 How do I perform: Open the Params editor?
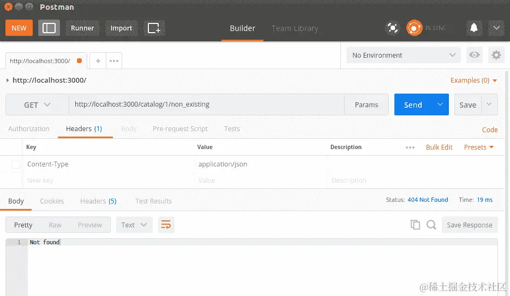[x=366, y=104]
